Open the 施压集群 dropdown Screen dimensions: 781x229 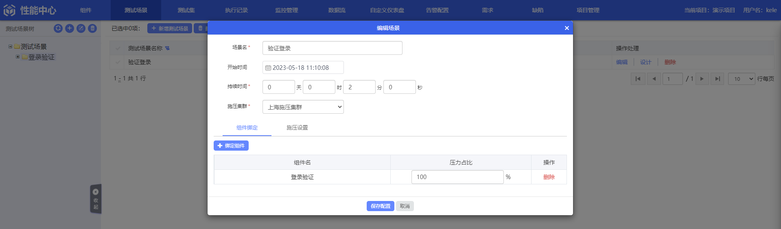click(x=303, y=107)
